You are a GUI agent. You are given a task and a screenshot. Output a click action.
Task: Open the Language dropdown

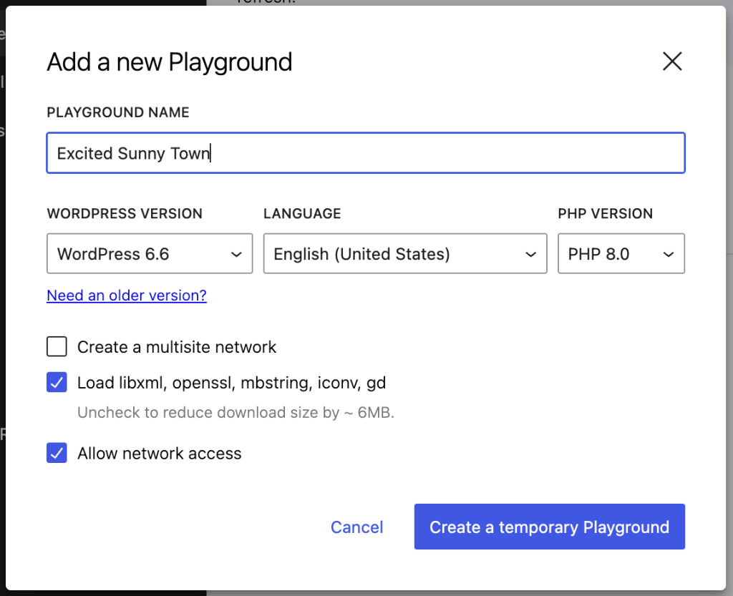pyautogui.click(x=405, y=253)
